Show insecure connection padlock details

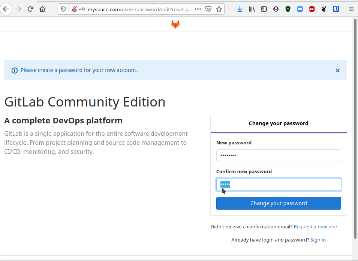(74, 9)
